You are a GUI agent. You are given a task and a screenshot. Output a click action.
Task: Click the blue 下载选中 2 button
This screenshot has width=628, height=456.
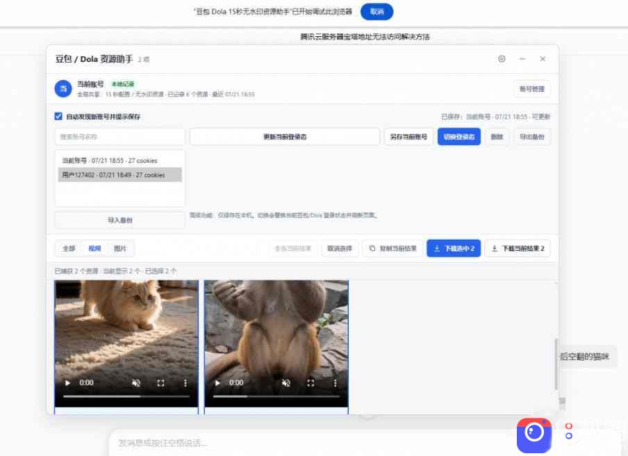click(454, 248)
